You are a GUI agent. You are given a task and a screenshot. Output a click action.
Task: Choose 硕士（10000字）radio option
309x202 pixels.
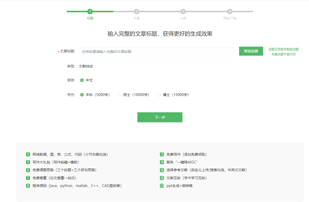coord(120,95)
